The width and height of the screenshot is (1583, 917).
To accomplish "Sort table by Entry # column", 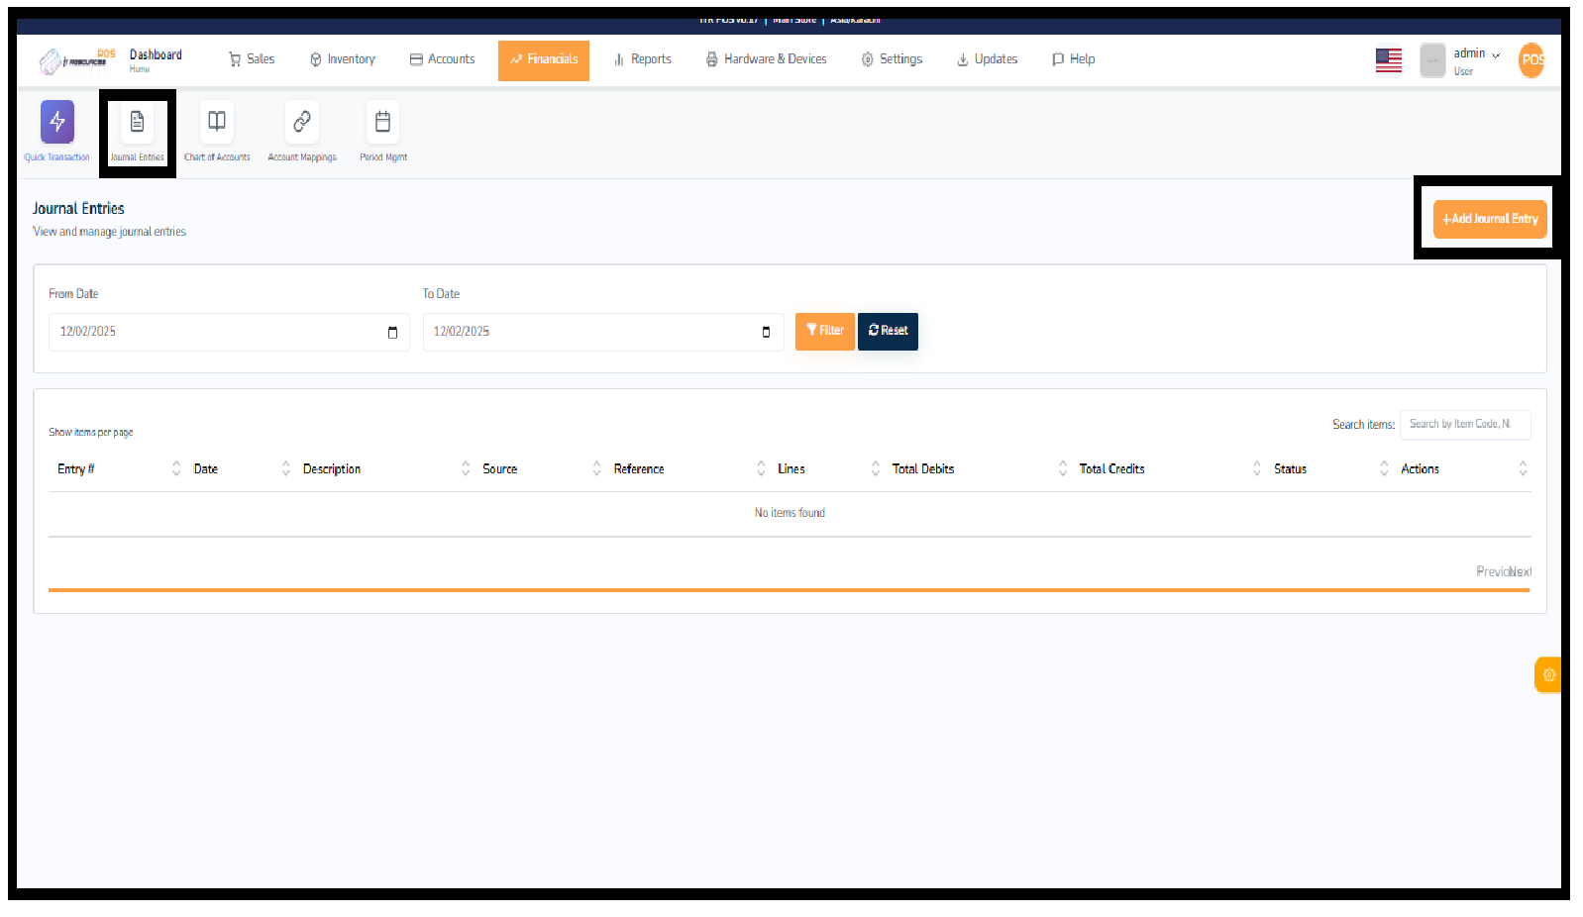I will [x=176, y=468].
